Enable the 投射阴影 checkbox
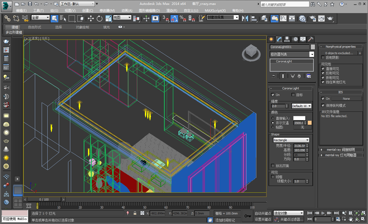This screenshot has height=224, width=368. click(x=323, y=57)
